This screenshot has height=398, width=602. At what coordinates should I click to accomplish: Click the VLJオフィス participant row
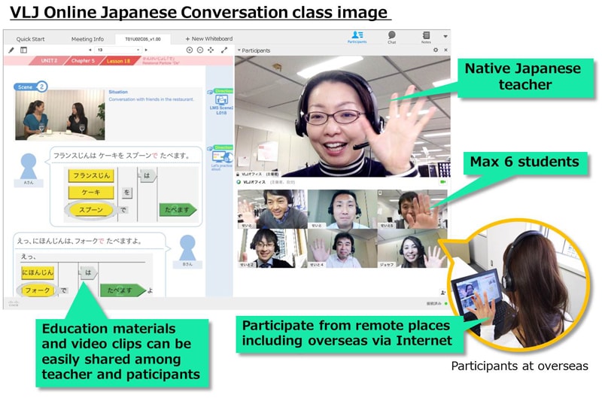click(342, 182)
